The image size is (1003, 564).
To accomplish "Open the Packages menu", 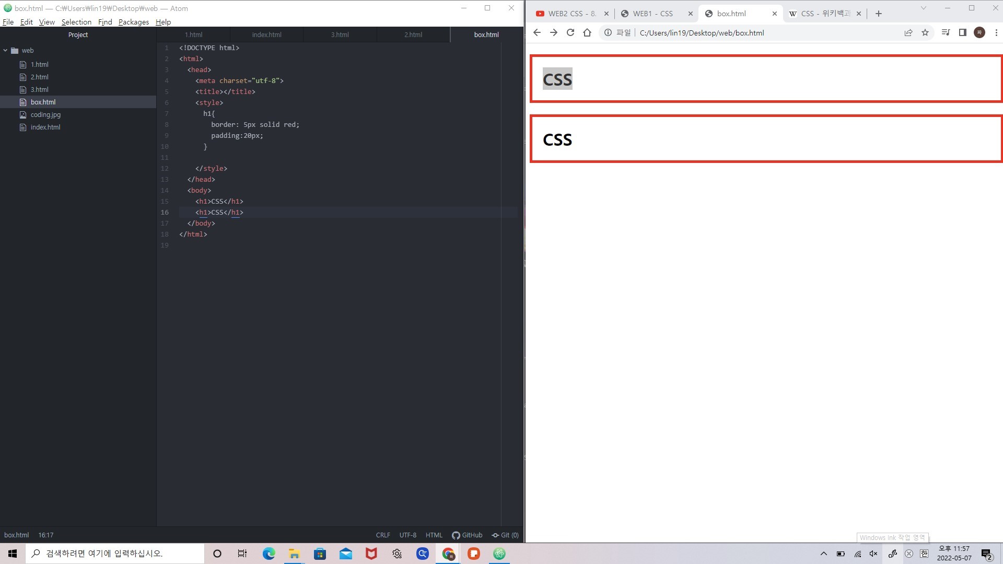I will coord(133,22).
